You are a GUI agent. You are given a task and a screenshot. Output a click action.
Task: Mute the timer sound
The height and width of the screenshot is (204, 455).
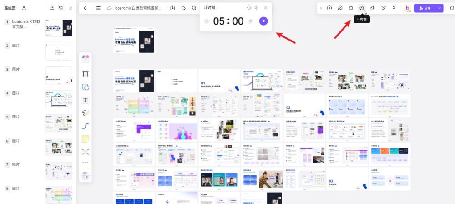point(257,8)
